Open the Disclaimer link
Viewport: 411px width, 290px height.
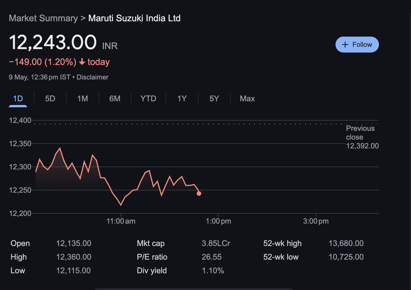tap(93, 77)
